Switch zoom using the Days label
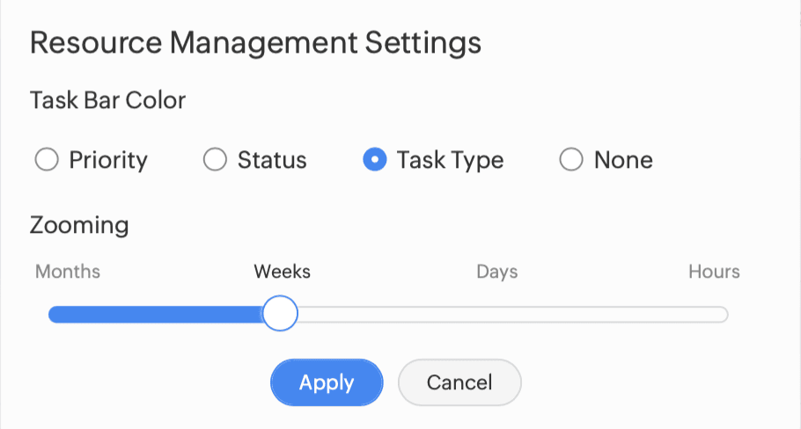Screen dimensions: 801x429 point(496,271)
